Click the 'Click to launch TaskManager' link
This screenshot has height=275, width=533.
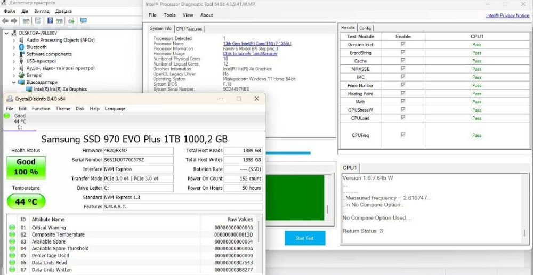[x=250, y=54]
